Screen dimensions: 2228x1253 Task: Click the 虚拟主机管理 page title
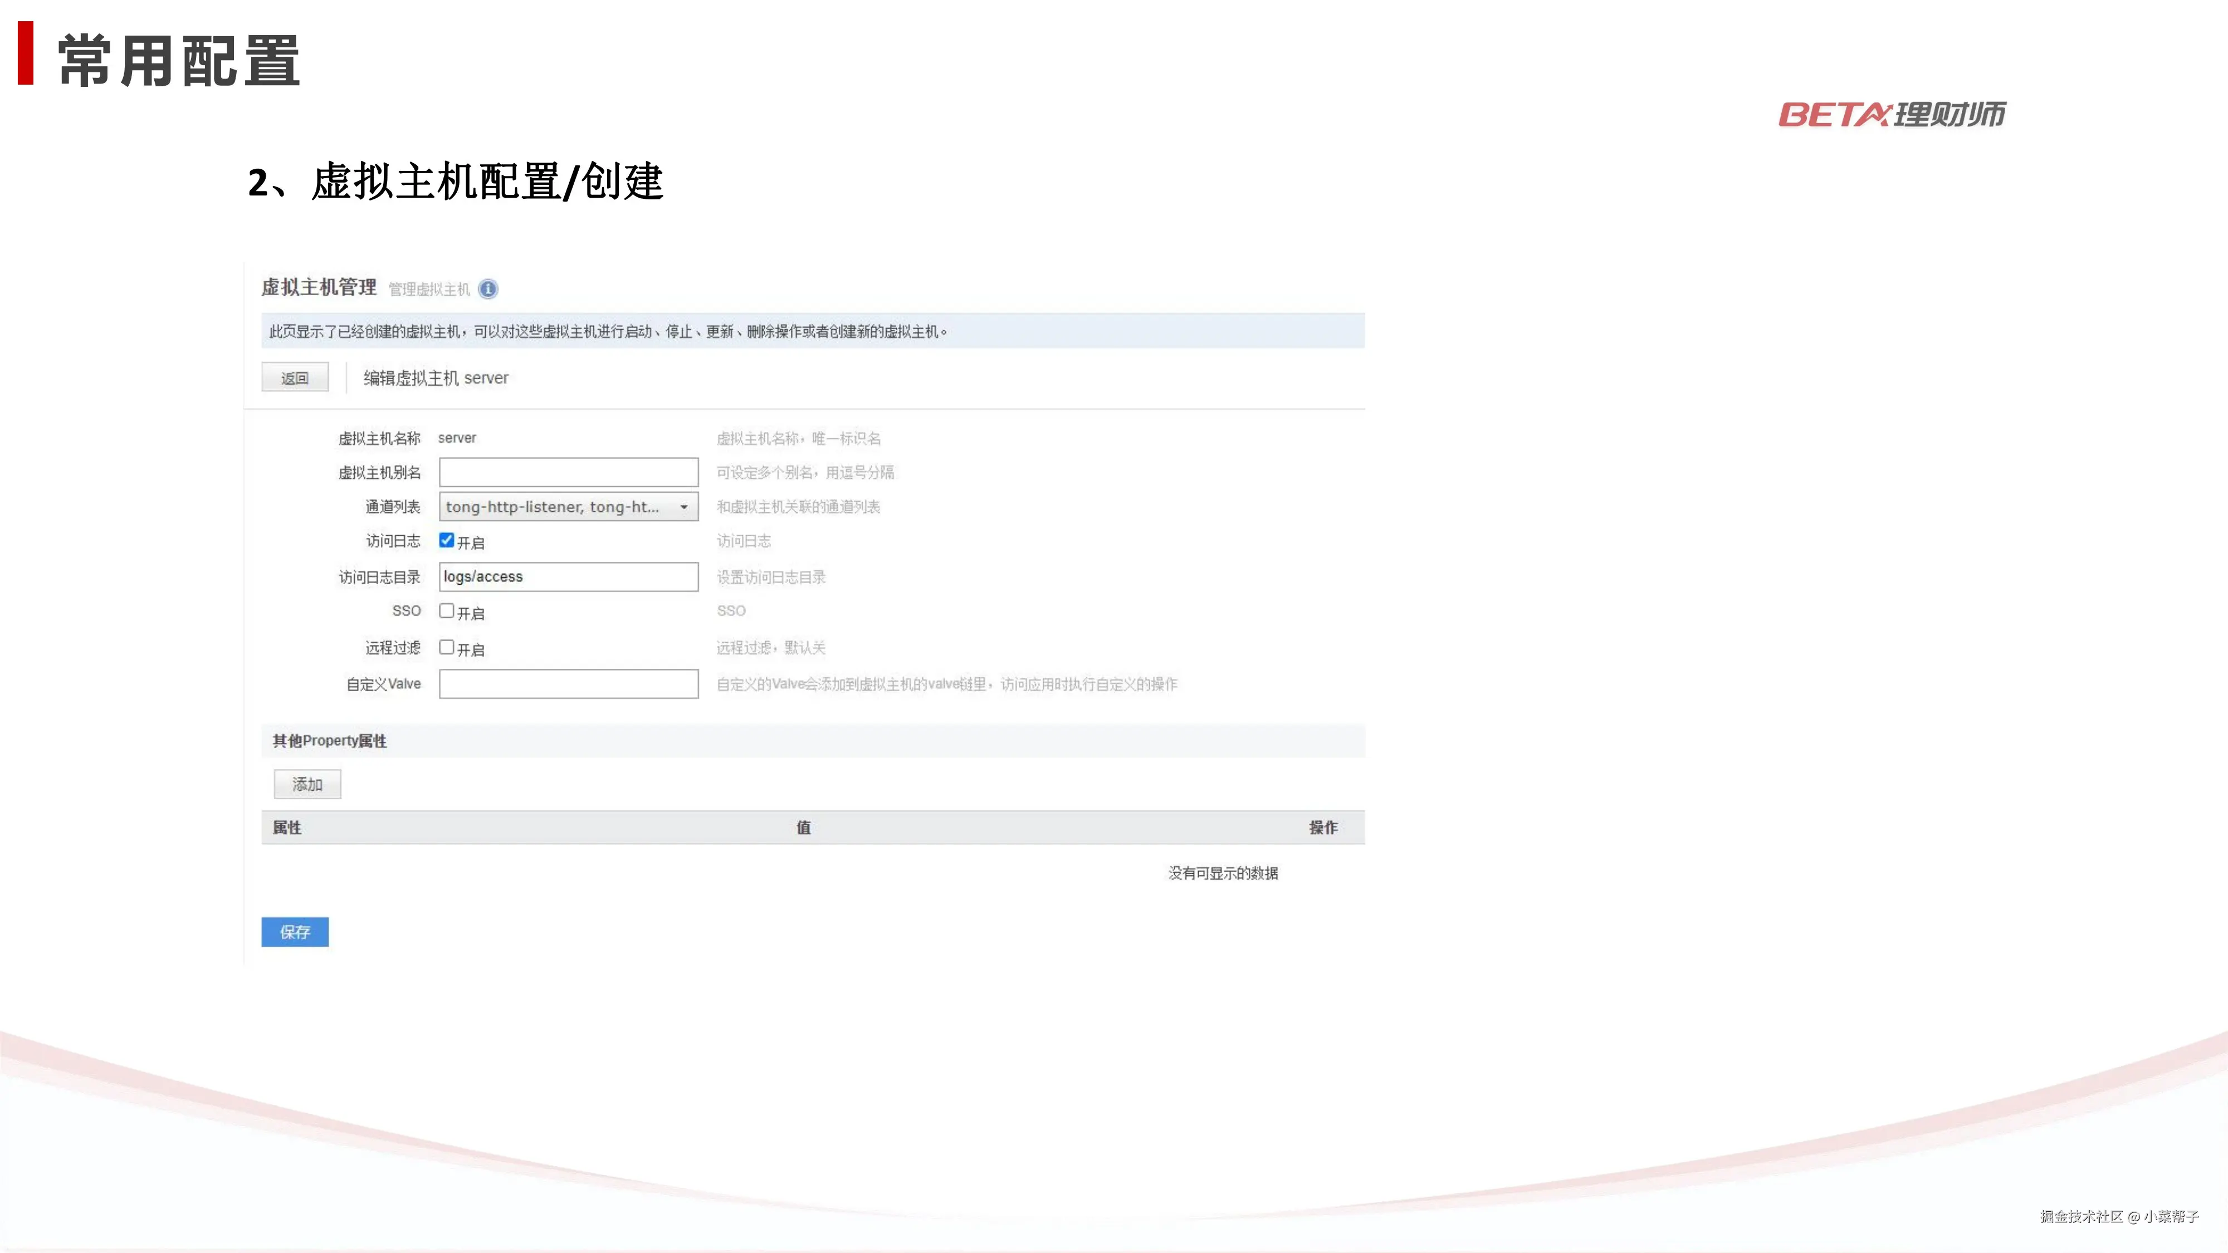(319, 287)
